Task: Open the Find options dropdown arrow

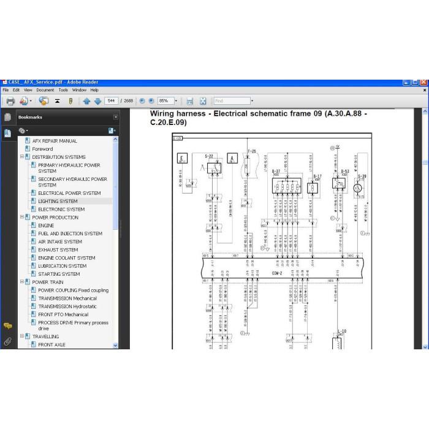Action: (x=252, y=101)
